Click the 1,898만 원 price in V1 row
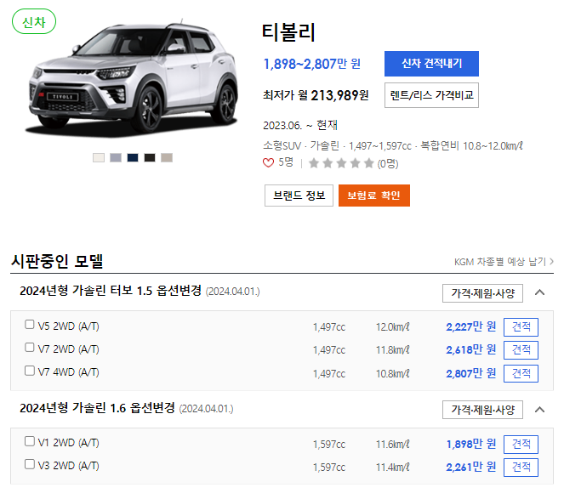564x499 pixels. tap(470, 445)
